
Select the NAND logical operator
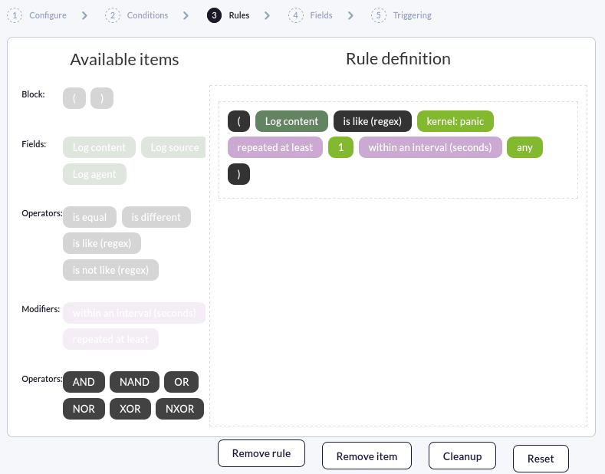[134, 382]
